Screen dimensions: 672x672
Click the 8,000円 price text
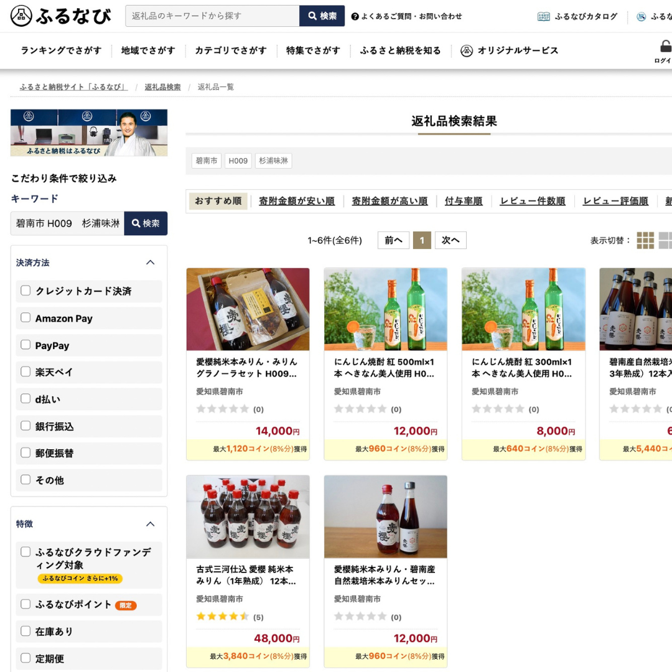click(556, 431)
